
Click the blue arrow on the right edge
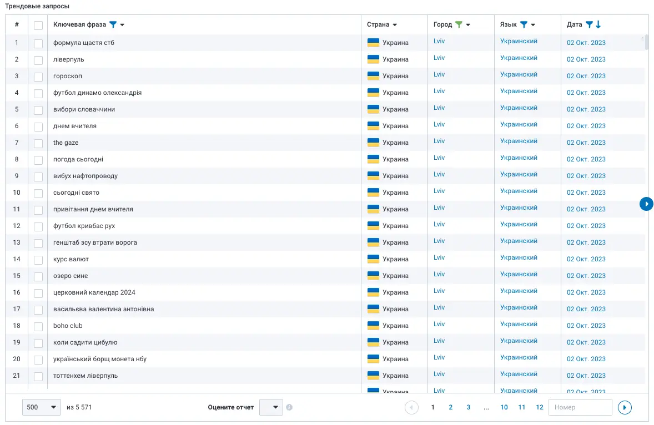click(646, 204)
